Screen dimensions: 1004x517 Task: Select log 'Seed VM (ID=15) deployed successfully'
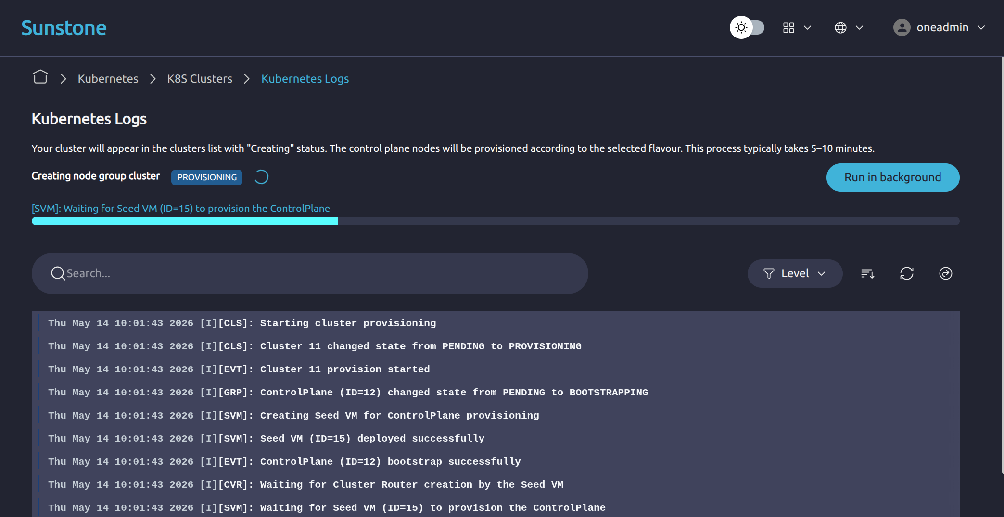click(x=496, y=439)
